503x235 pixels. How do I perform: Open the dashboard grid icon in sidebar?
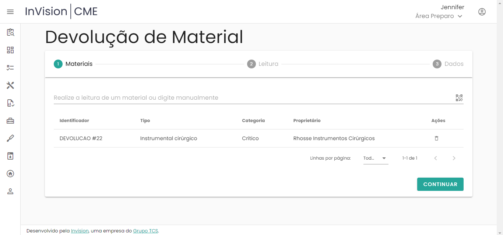10,50
